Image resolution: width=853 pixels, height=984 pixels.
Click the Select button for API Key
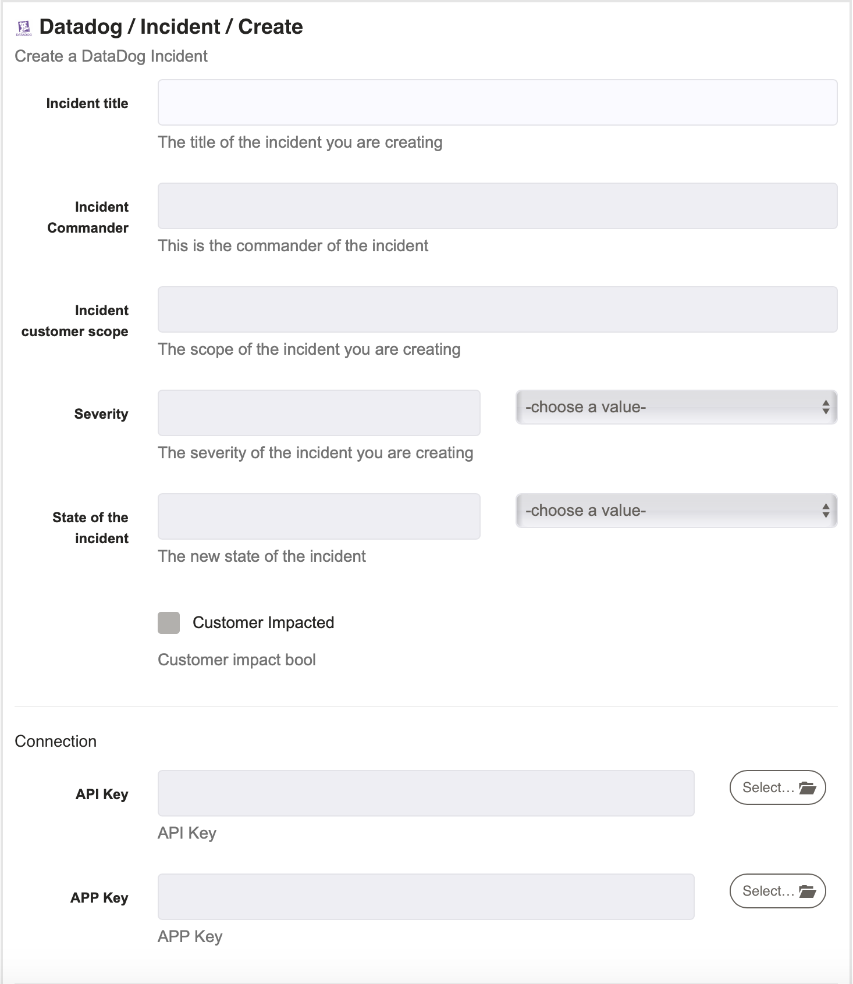pyautogui.click(x=777, y=787)
